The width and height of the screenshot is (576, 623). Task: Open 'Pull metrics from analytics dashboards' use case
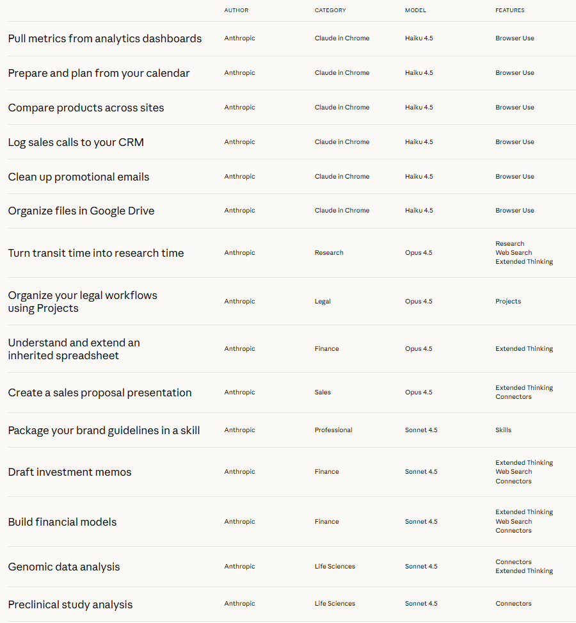[105, 38]
